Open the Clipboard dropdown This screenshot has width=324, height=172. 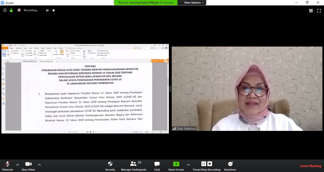tap(15, 53)
